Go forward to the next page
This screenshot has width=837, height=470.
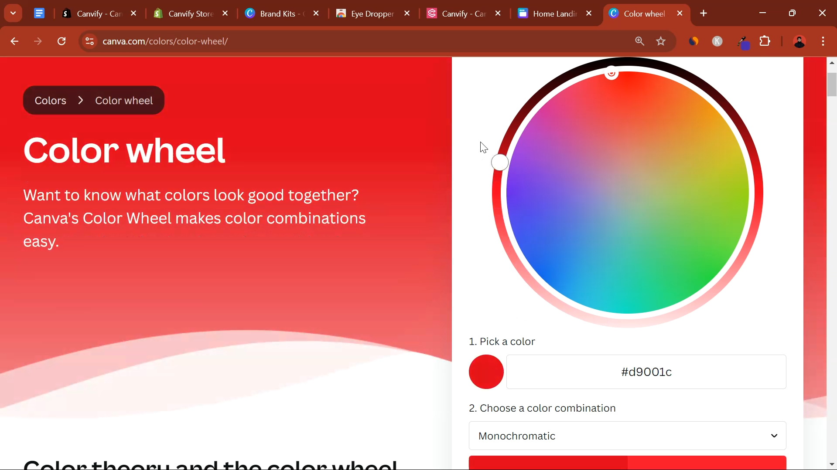coord(38,41)
